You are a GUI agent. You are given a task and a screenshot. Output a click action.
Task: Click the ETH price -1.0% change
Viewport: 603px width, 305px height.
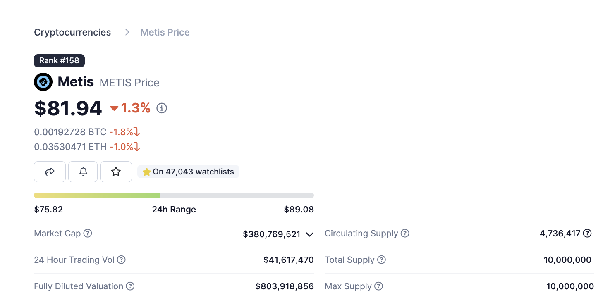[x=124, y=147]
